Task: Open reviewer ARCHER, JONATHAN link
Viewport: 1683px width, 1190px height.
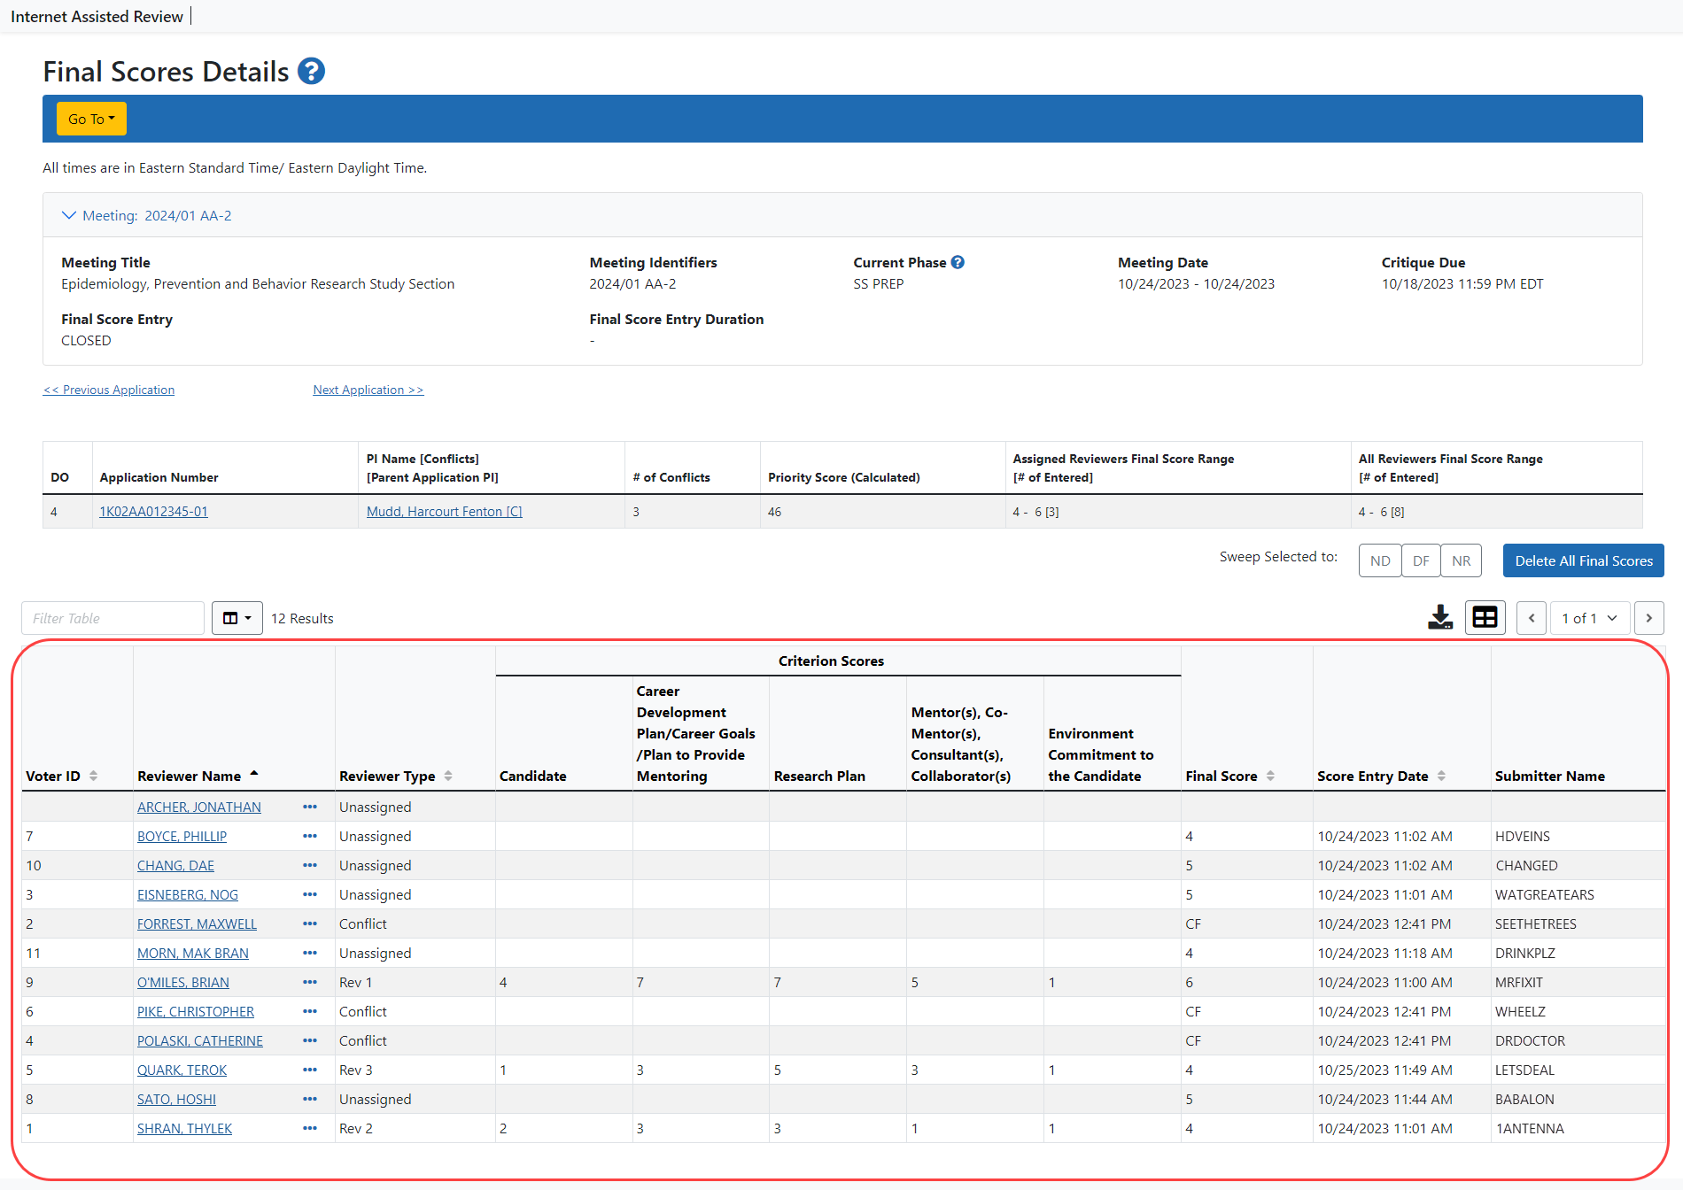Action: pos(199,807)
